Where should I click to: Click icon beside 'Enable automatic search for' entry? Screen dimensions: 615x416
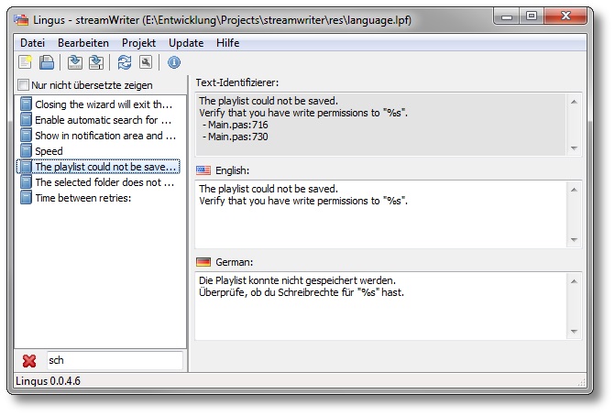click(26, 120)
